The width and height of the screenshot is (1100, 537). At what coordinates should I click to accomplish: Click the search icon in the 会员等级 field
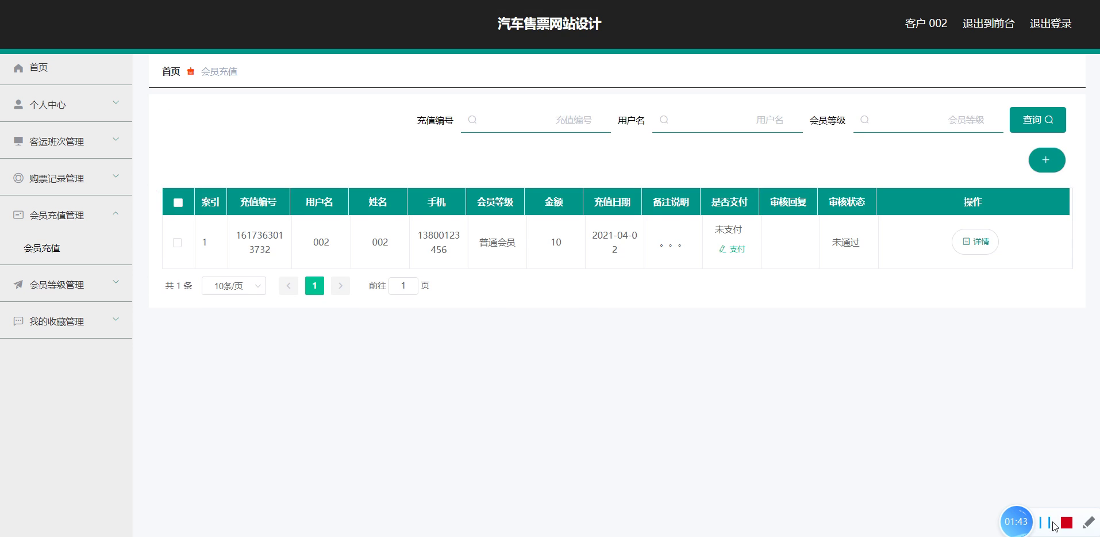[x=864, y=120]
